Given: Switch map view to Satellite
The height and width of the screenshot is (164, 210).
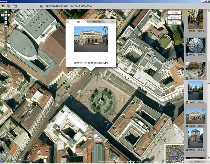Looking at the screenshot, I should (x=174, y=18).
